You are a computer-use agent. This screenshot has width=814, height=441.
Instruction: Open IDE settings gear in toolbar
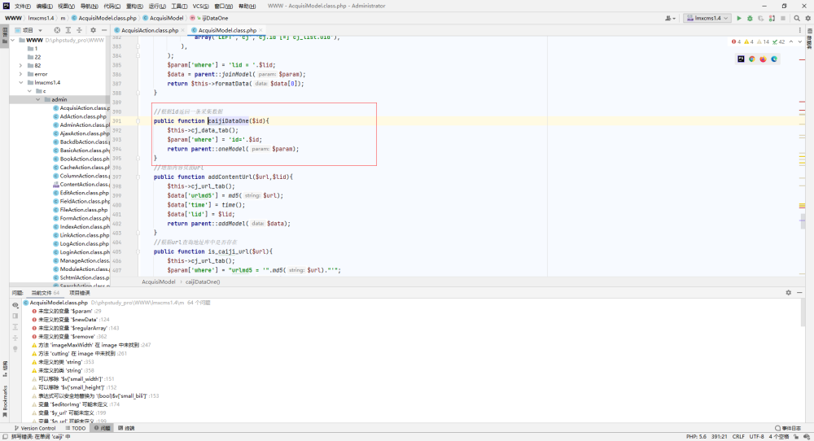tap(807, 18)
